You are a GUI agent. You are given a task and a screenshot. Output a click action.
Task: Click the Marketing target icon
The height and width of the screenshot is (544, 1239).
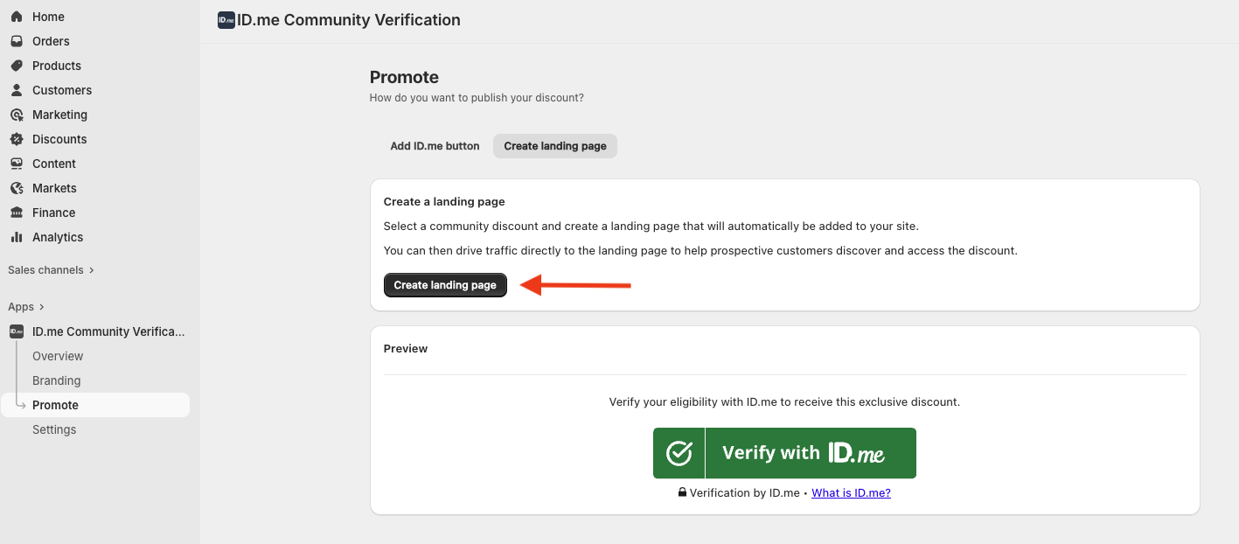[17, 115]
